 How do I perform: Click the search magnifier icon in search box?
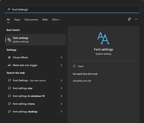(9, 9)
